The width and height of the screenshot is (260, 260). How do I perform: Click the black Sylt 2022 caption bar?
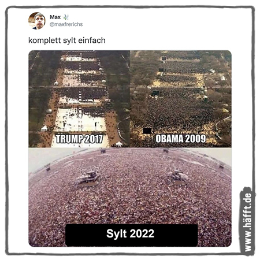132,235
